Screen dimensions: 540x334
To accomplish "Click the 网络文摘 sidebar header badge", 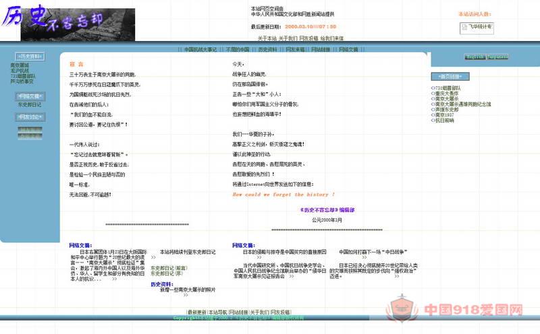I will click(x=30, y=96).
